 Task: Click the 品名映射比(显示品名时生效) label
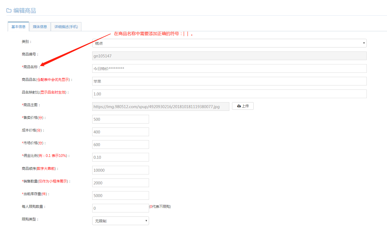[x=45, y=92]
